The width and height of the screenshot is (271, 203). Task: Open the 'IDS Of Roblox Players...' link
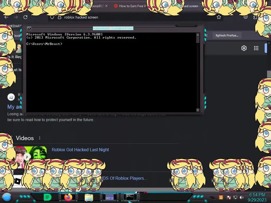(124, 178)
